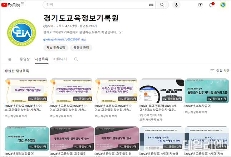This screenshot has width=231, height=157.
Task: Open 월별 급여업무 처리 playlist thumbnail
Action: [x=206, y=91]
